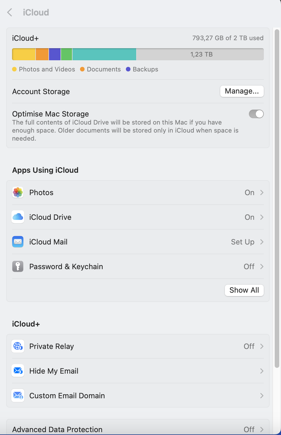Go back using the back arrow
The image size is (281, 435).
point(10,12)
